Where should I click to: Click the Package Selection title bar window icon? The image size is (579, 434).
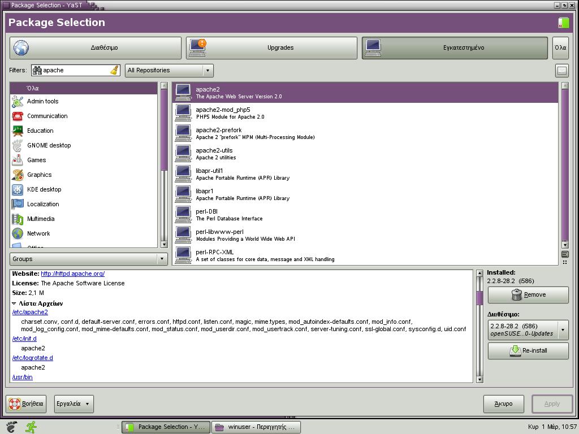click(6, 5)
